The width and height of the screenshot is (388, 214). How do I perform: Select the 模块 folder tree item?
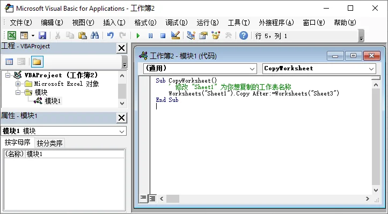[41, 93]
